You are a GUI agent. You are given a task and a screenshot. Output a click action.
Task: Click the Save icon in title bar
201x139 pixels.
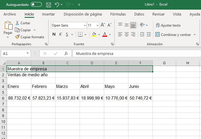[x=49, y=5]
